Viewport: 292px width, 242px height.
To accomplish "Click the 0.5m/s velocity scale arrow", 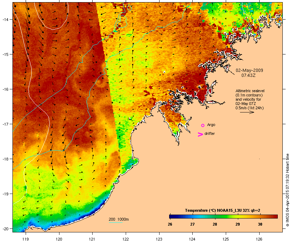I will 247,112.
